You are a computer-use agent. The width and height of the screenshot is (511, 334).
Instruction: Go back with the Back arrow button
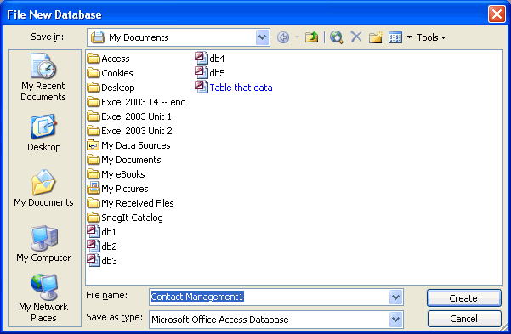click(x=283, y=37)
